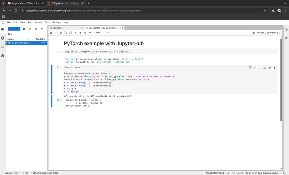Click the blue New Launcher plus button

coord(14,29)
